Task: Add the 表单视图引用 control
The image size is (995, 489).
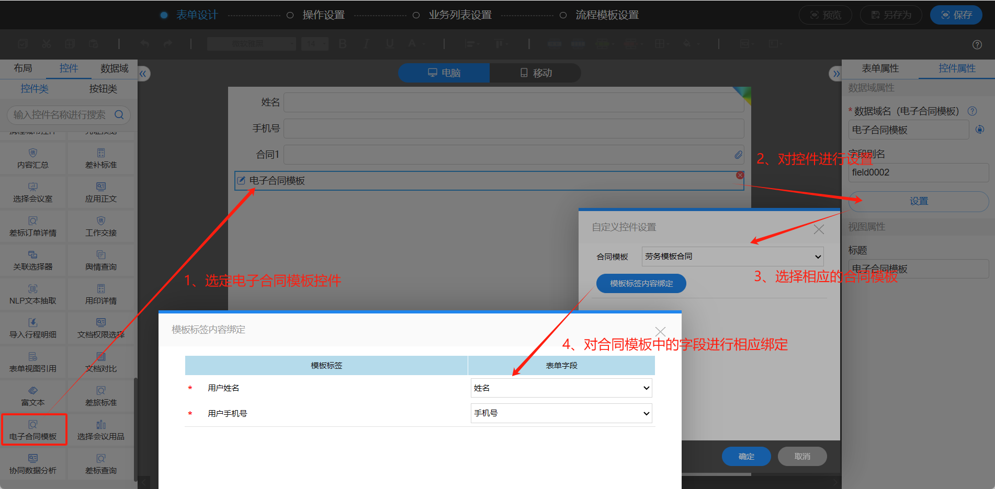Action: click(33, 363)
